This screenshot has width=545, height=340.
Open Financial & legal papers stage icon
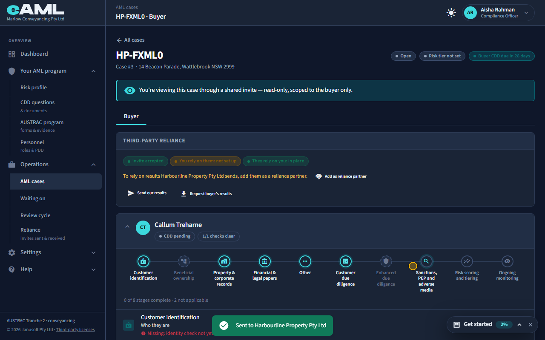click(x=265, y=261)
